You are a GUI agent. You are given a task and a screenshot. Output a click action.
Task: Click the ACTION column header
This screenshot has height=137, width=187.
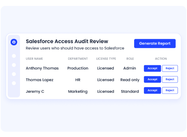click(x=161, y=59)
